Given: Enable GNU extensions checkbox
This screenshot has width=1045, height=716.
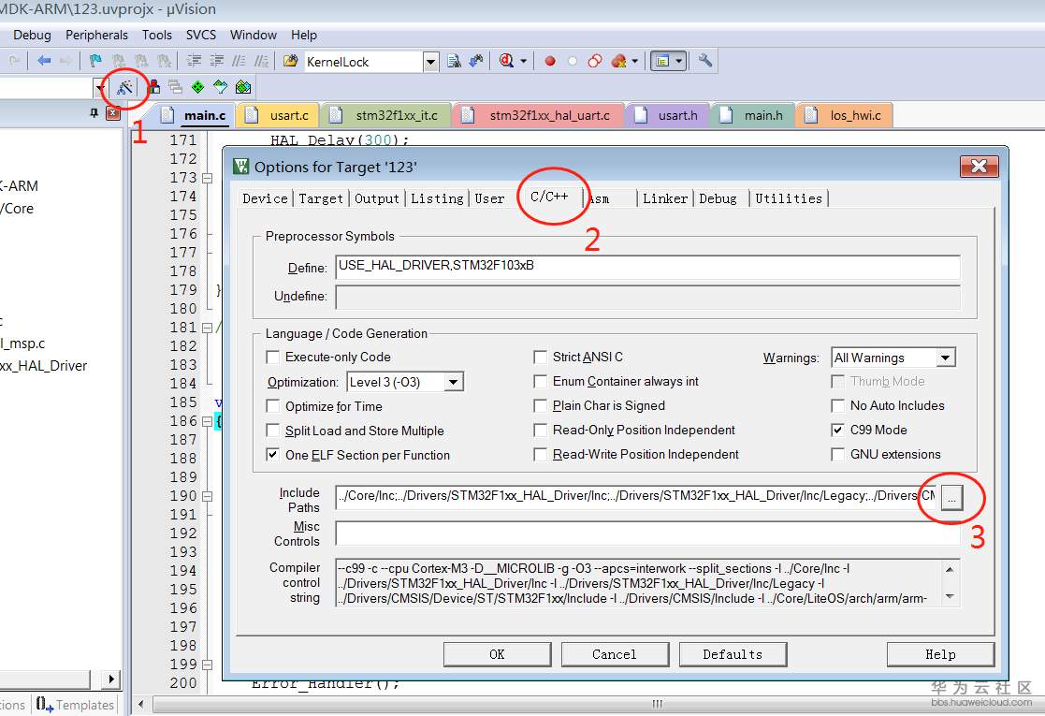Looking at the screenshot, I should pos(837,454).
